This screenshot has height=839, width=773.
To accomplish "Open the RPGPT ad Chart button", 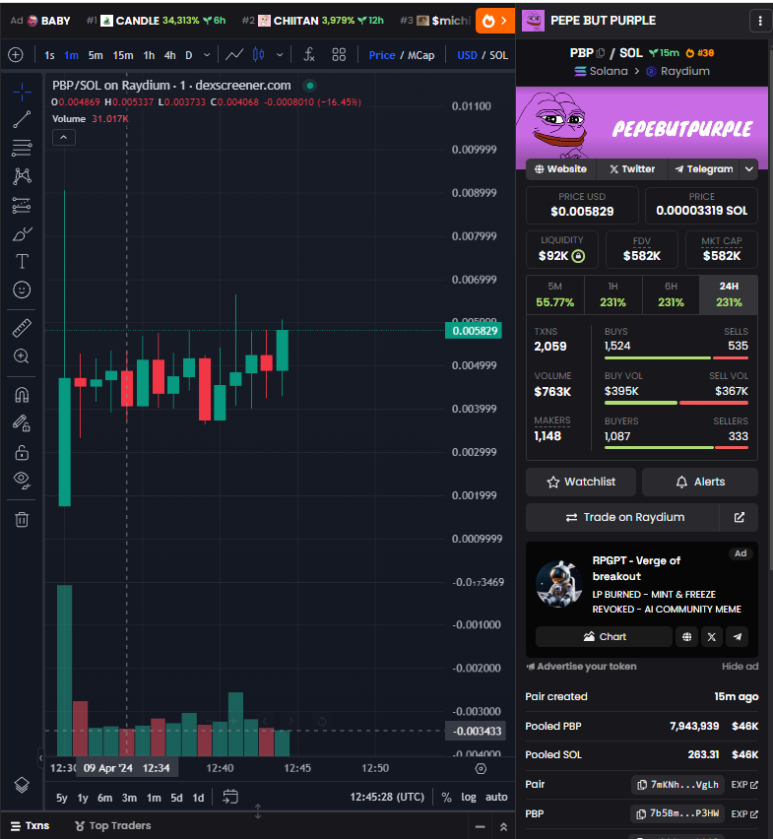I will click(x=604, y=637).
